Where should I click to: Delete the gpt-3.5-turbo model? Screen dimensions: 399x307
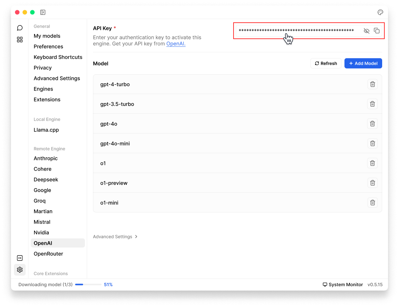pos(373,104)
